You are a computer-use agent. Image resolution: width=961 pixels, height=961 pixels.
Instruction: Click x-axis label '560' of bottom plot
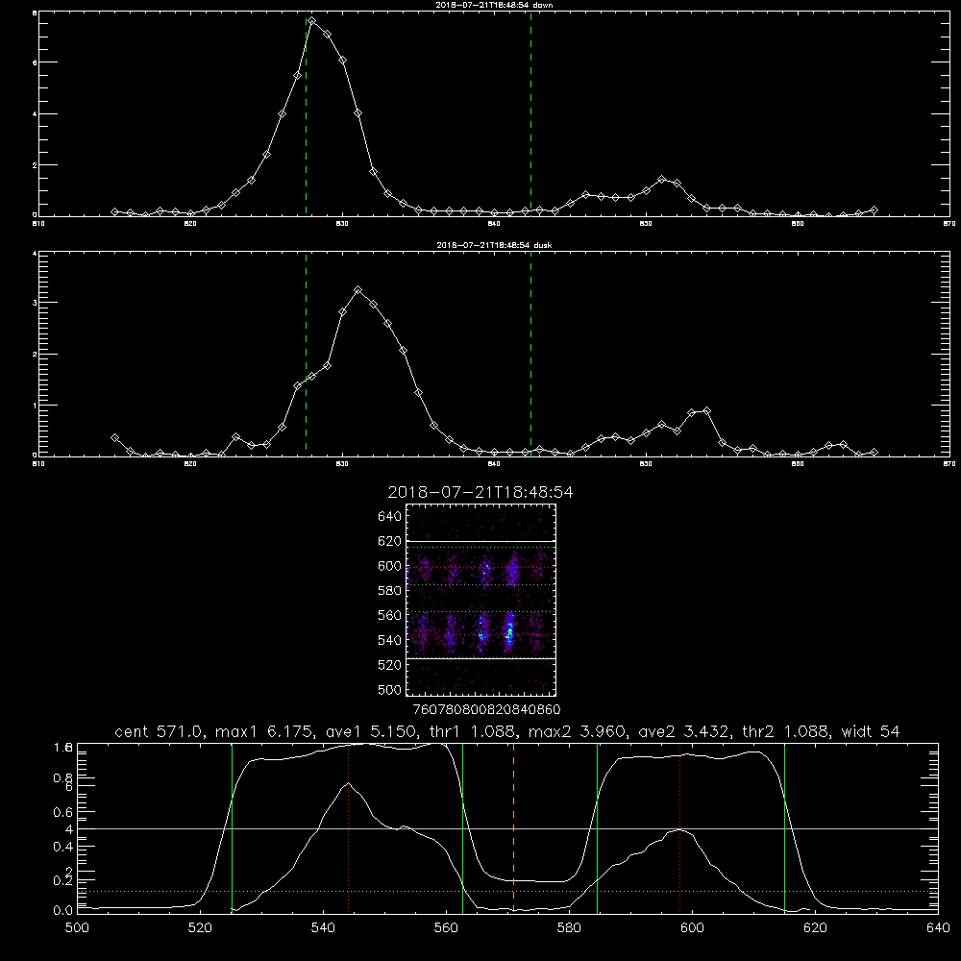point(446,928)
